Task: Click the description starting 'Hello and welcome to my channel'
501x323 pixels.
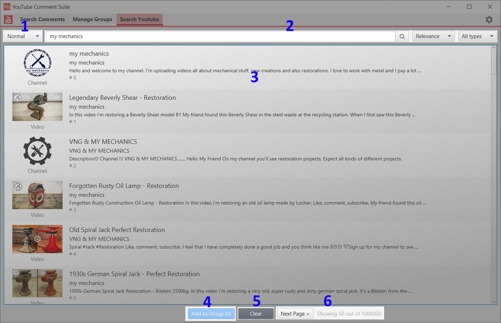Action: pos(245,71)
